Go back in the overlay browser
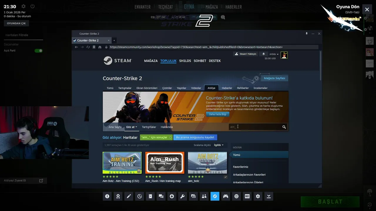The width and height of the screenshot is (376, 211). pos(76,47)
